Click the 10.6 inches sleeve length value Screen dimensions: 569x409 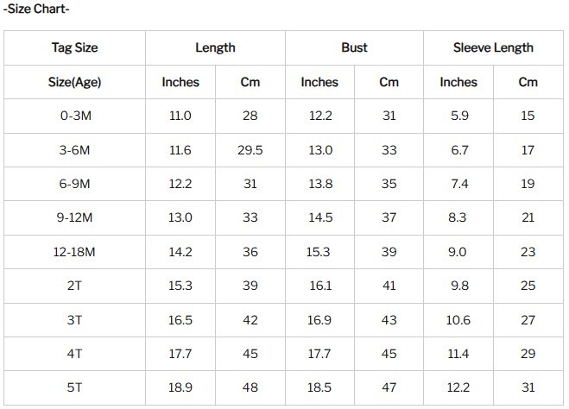(x=458, y=320)
